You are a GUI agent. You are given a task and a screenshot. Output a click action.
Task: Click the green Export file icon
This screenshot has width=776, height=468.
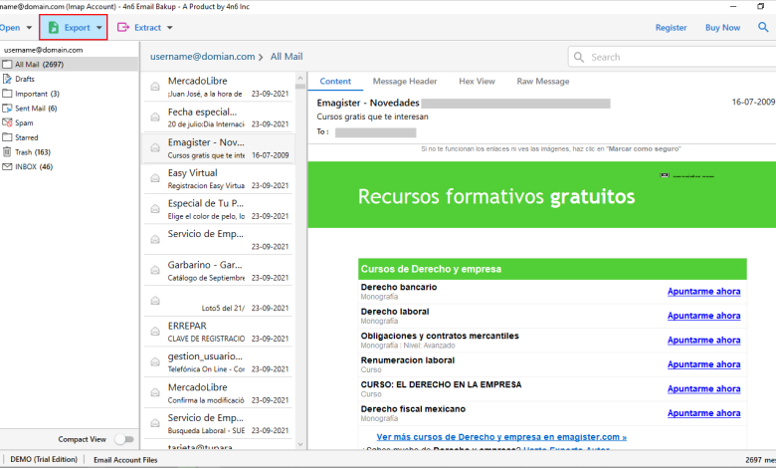[x=54, y=28]
